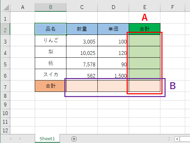Select the 品名 header cell
Image resolution: width=190 pixels, height=143 pixels.
pos(51,29)
